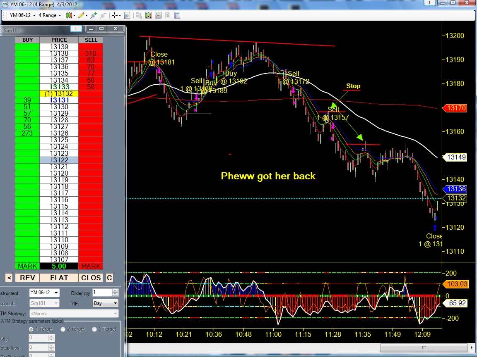This screenshot has height=357, width=477.
Task: Click the BUY column header
Action: click(27, 40)
